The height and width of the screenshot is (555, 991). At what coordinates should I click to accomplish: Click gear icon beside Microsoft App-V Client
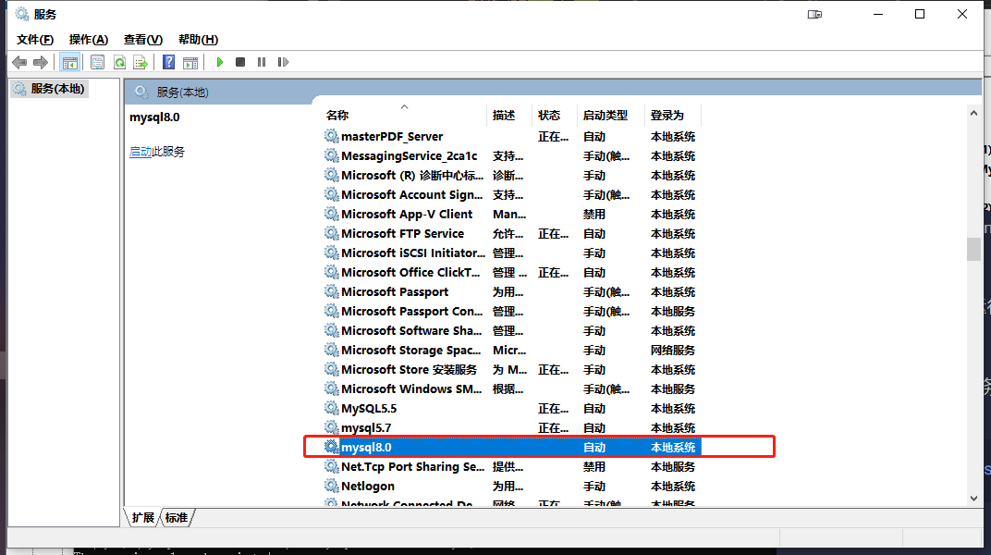[332, 214]
